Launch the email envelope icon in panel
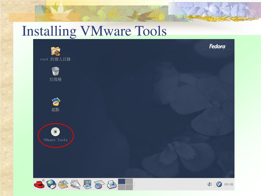This screenshot has height=196, width=261. (63, 184)
